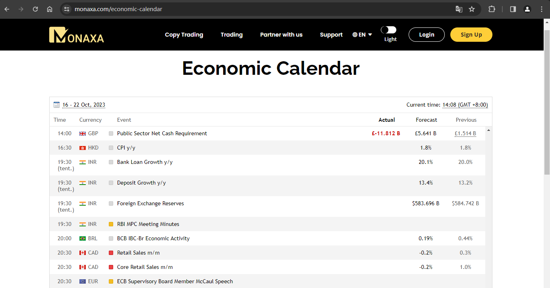Click the browser home icon
The height and width of the screenshot is (288, 550).
(50, 9)
